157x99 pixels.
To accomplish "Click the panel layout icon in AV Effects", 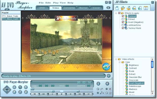I will pyautogui.click(x=146, y=8).
